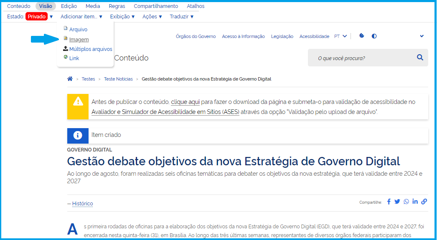The height and width of the screenshot is (240, 437).
Task: Click the Teste Noticias breadcrumb link
Action: tap(119, 79)
